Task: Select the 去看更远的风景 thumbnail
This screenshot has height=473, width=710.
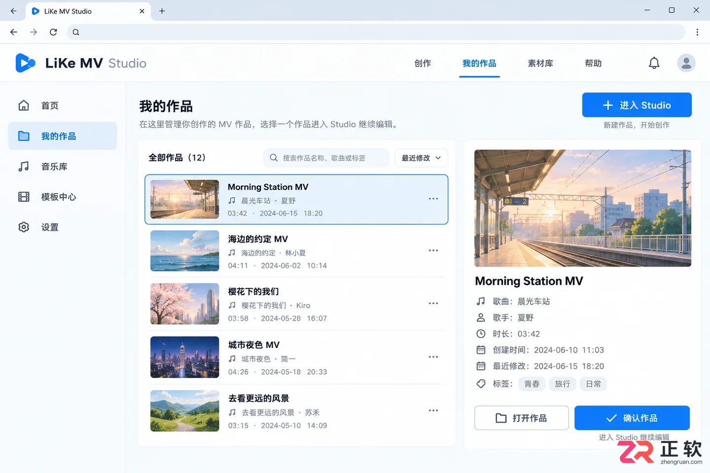Action: 184,411
